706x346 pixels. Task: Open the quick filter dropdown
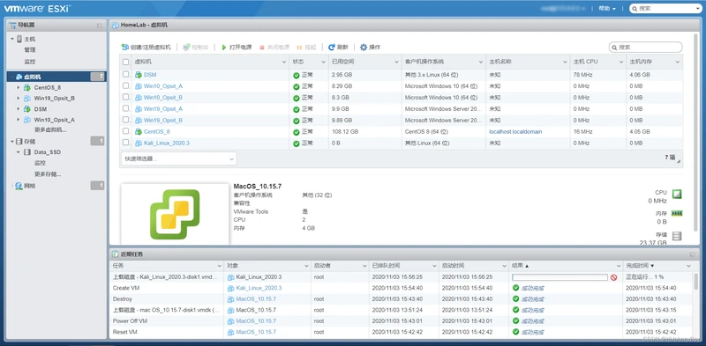click(179, 158)
